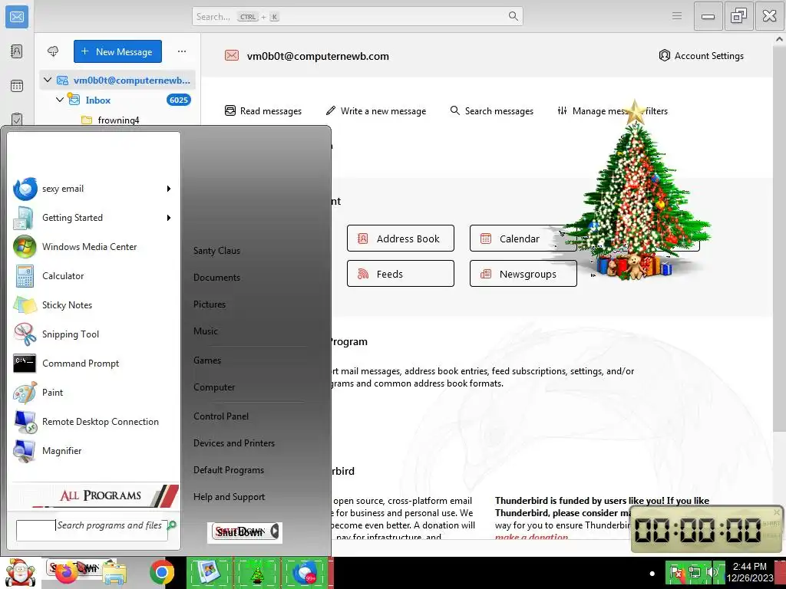Launch Magnifier from the Start menu
The image size is (786, 589).
[x=94, y=451]
